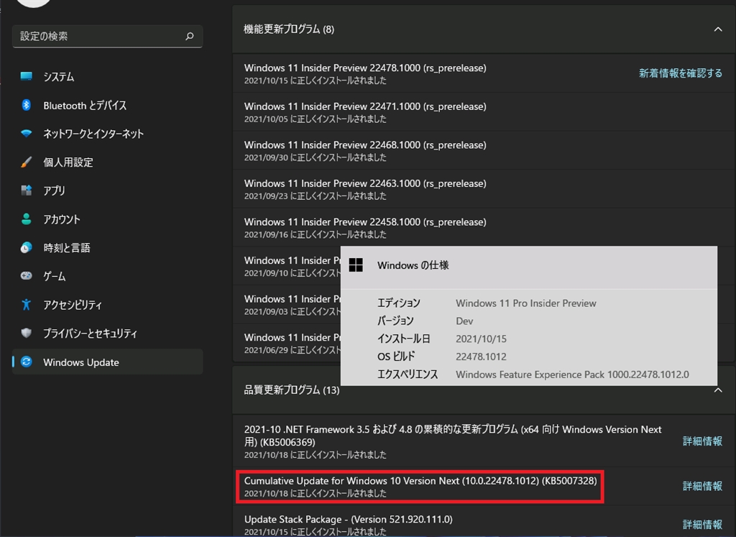Click the update entry dated 2021/09/10
736x537 pixels.
tap(287, 266)
